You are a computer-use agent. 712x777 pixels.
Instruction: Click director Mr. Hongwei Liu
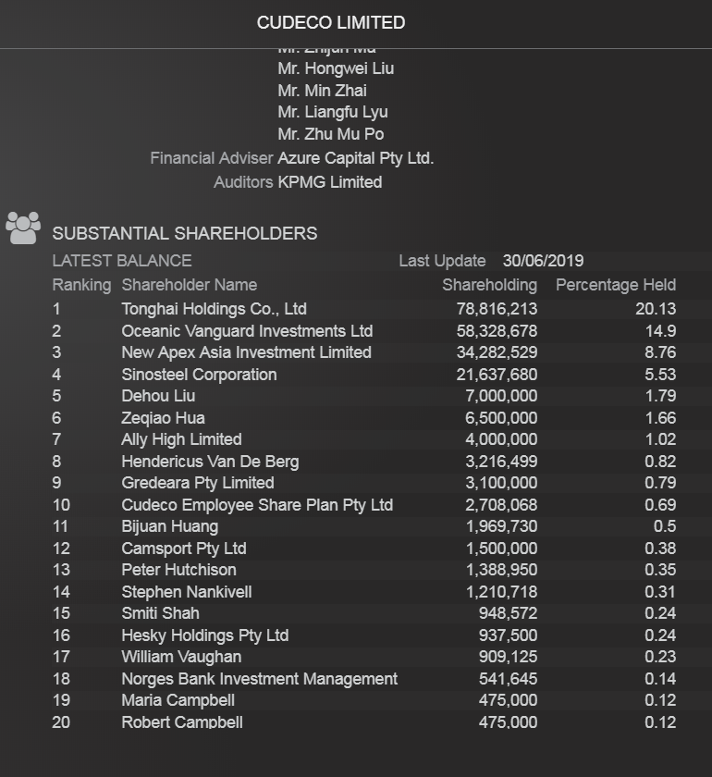[x=336, y=68]
